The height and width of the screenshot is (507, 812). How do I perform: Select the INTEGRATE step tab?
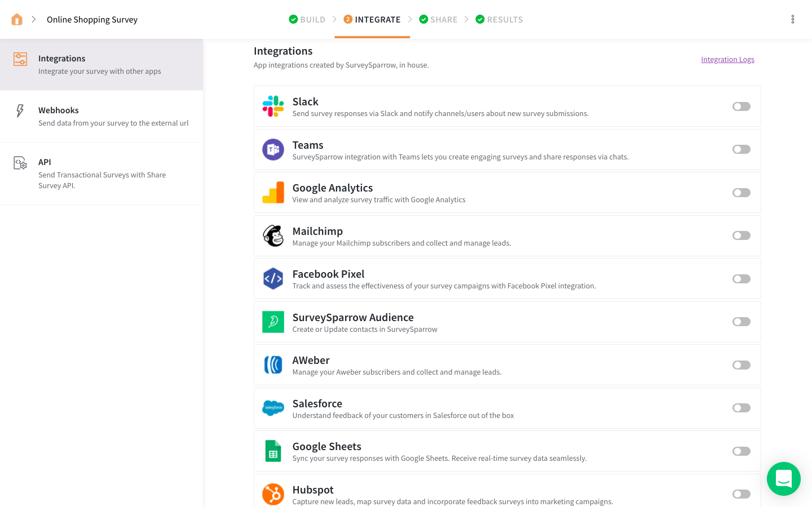click(x=372, y=19)
